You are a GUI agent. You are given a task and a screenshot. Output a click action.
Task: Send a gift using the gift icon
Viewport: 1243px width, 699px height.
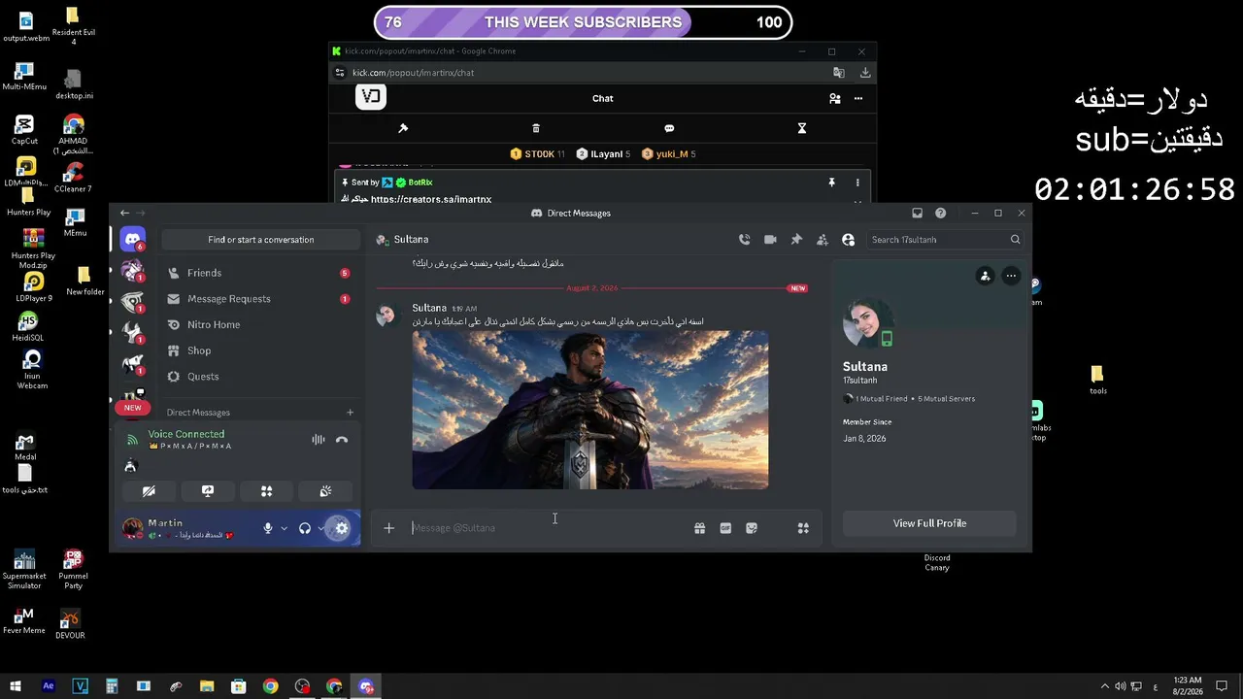[699, 528]
